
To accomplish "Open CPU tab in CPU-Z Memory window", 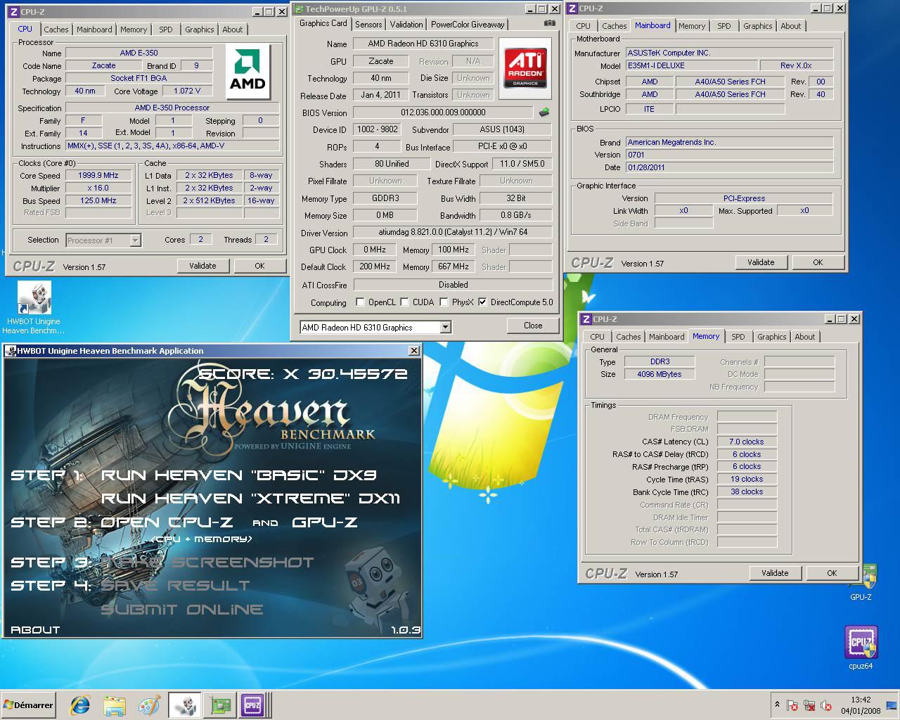I will point(597,337).
